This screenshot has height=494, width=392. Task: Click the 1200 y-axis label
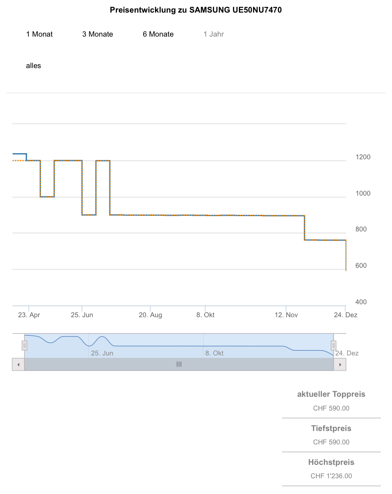point(363,157)
